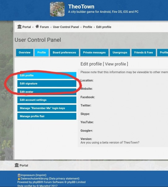Click the Portal building icon in breadcrumb
This screenshot has height=187, width=168.
pyautogui.click(x=20, y=27)
